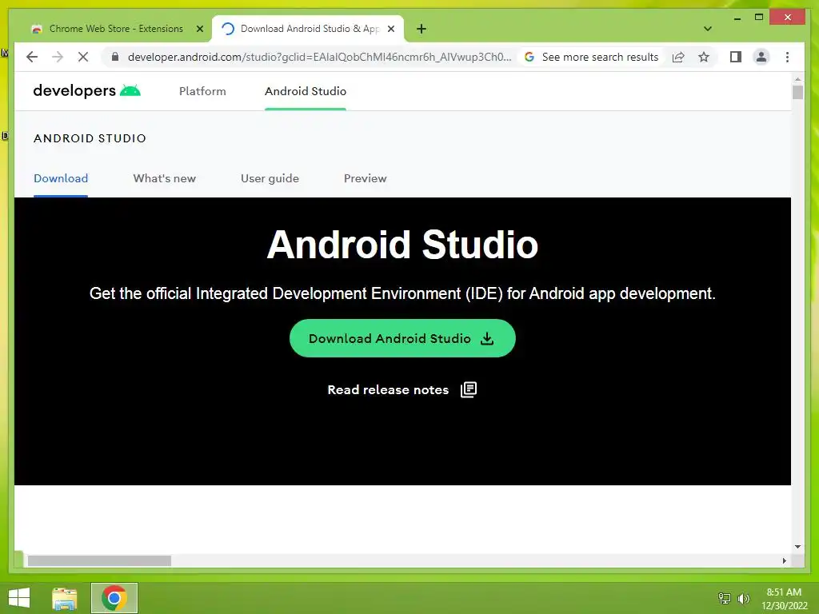819x614 pixels.
Task: Open File Explorer from the taskbar
Action: (64, 598)
